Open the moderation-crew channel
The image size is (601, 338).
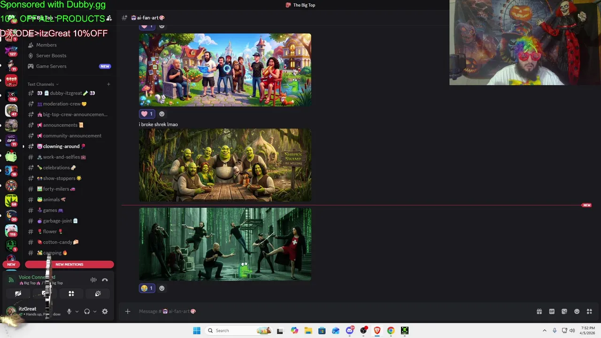click(x=69, y=104)
